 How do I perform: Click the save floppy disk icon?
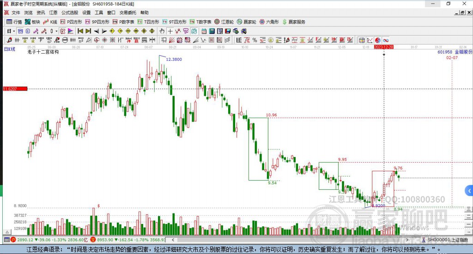tap(228, 31)
